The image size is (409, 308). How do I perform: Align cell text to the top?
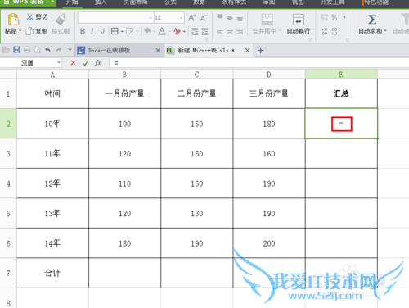tap(220, 17)
